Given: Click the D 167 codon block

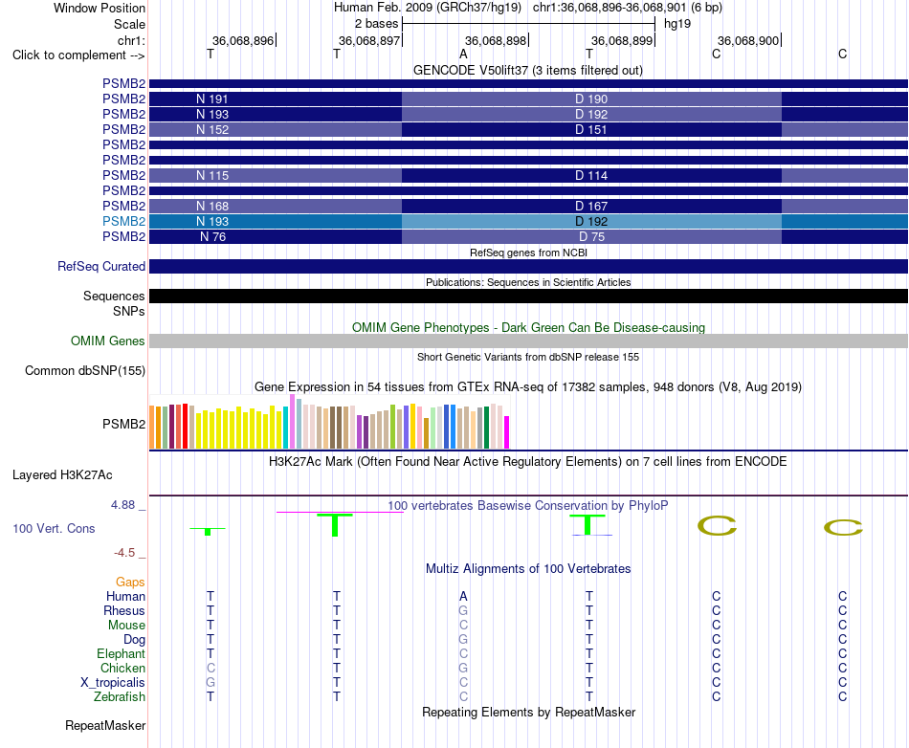Looking at the screenshot, I should [x=591, y=207].
